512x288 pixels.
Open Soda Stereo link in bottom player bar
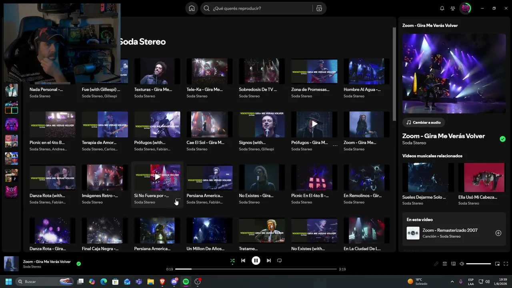coord(32,267)
